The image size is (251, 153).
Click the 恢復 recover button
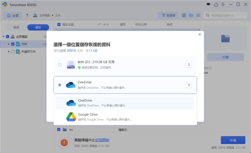tap(233, 140)
